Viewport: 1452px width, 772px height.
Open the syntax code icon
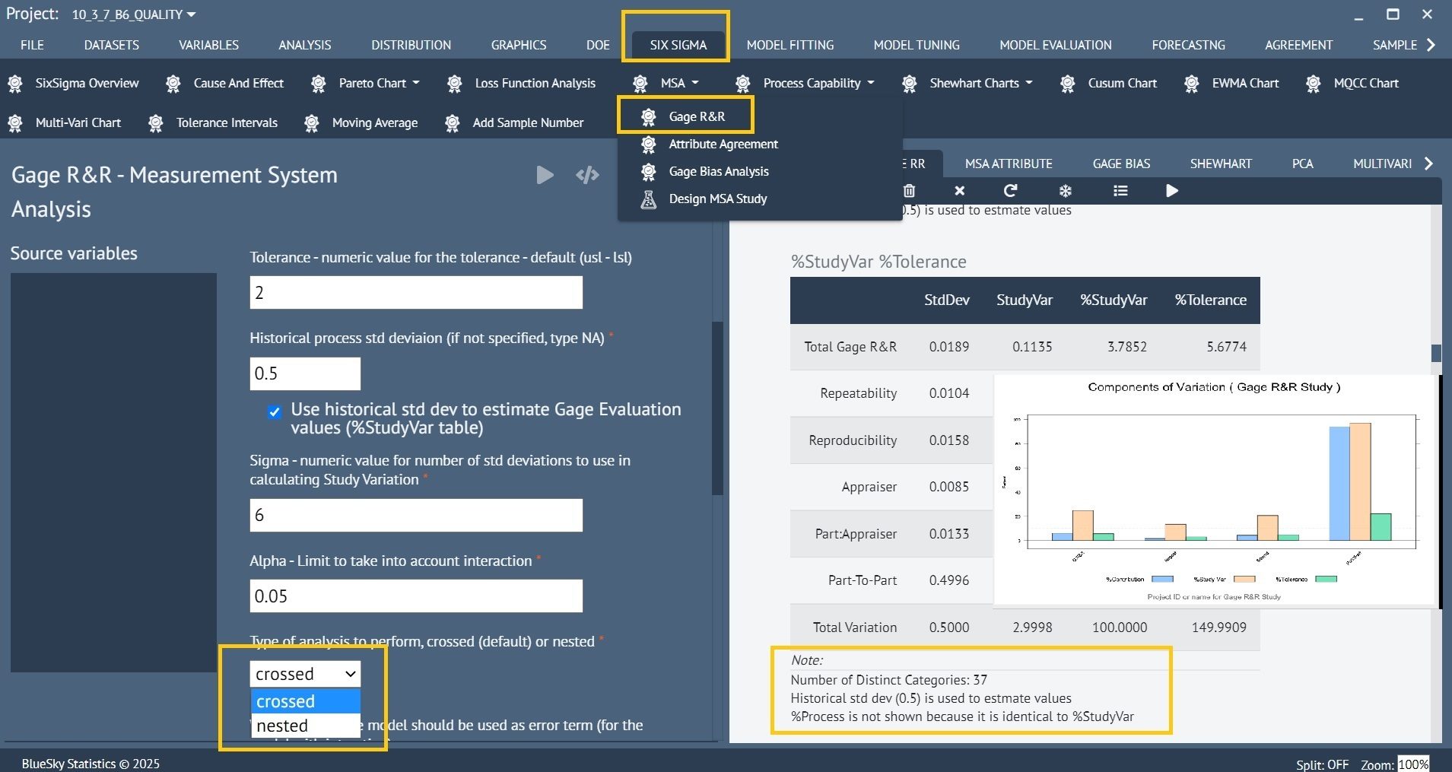pos(587,176)
